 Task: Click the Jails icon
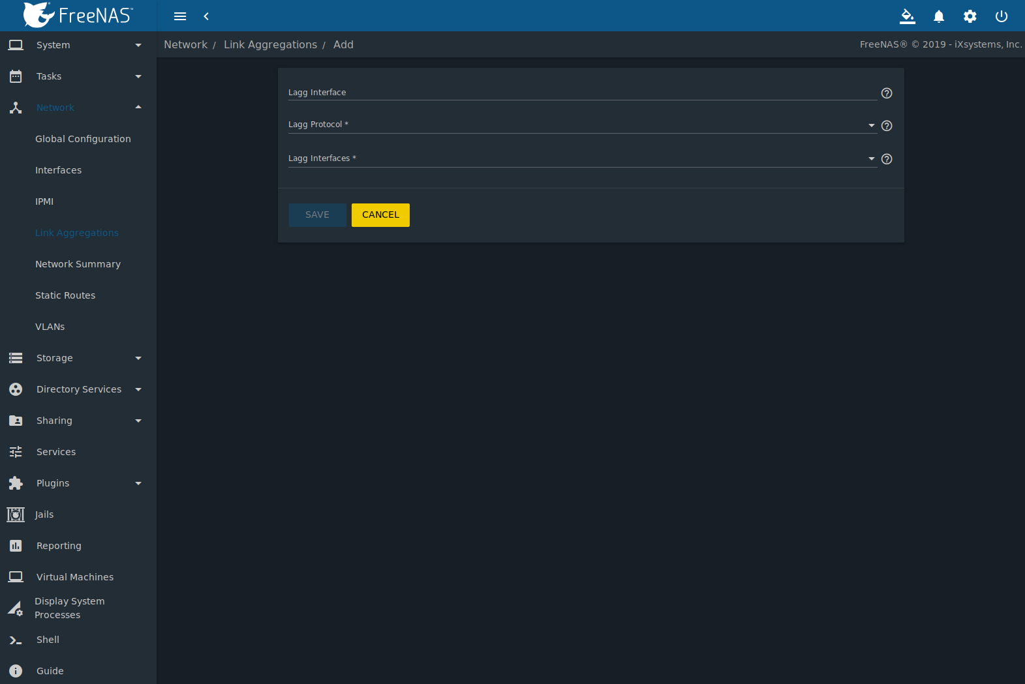(16, 514)
